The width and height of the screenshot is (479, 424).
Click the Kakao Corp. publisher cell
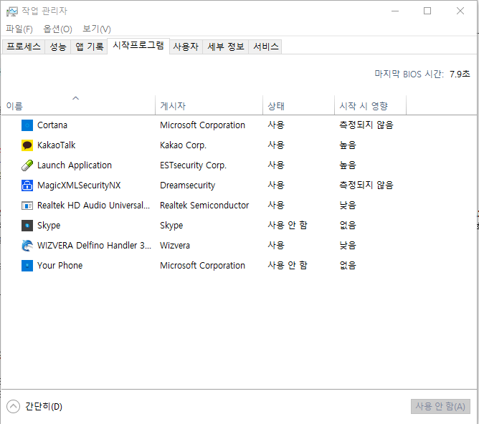point(184,145)
